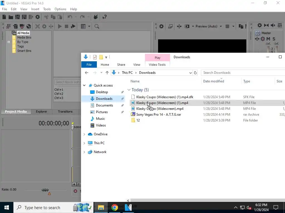The height and width of the screenshot is (213, 285).
Task: Open the Video Tools ribbon tab
Action: pyautogui.click(x=157, y=65)
